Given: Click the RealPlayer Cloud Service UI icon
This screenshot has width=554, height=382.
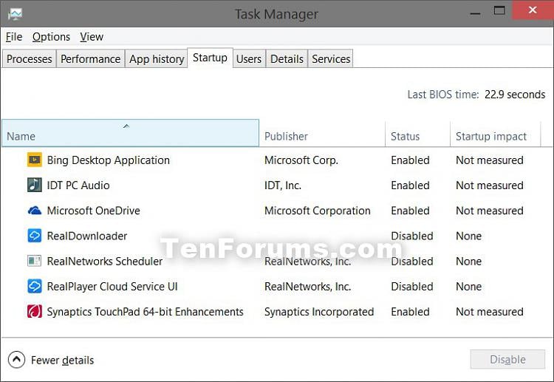Looking at the screenshot, I should coord(35,286).
